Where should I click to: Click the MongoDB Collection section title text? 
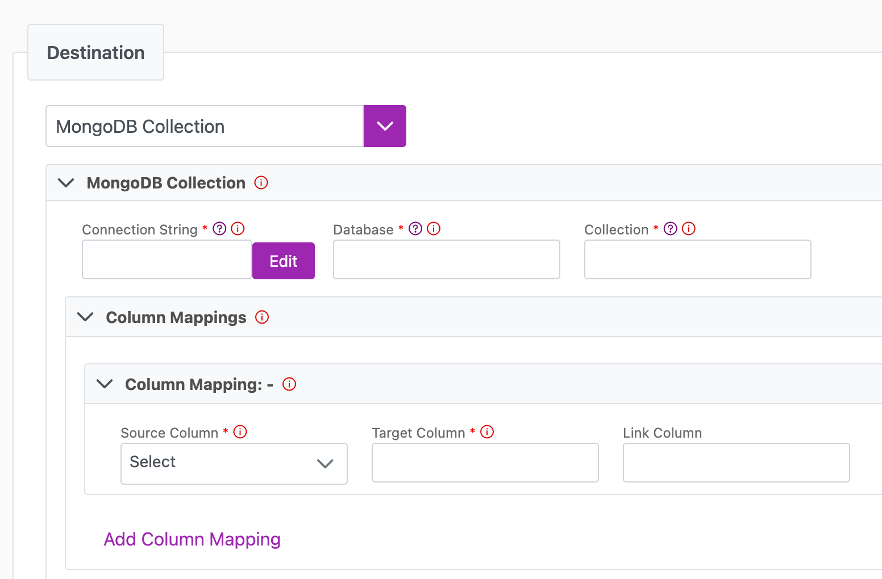166,183
